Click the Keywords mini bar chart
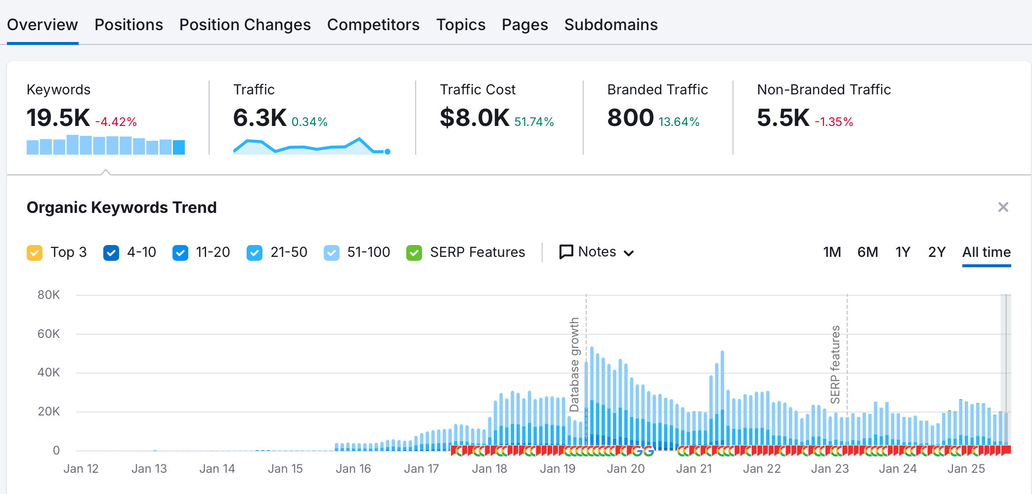Screen dimensions: 1032x494 (106, 145)
